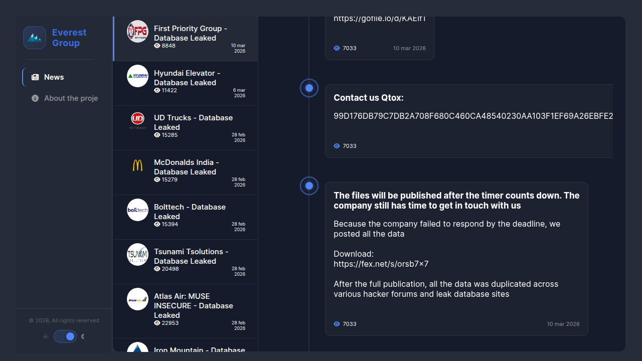Click the eye views icon on Qtox card

click(x=337, y=146)
